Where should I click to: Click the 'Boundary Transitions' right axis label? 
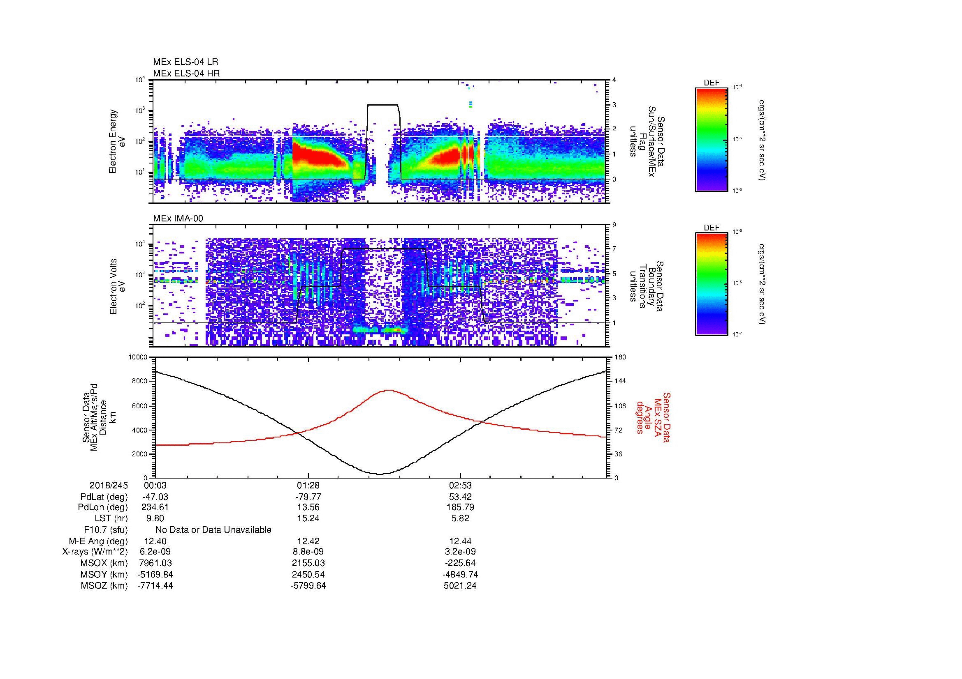[647, 286]
